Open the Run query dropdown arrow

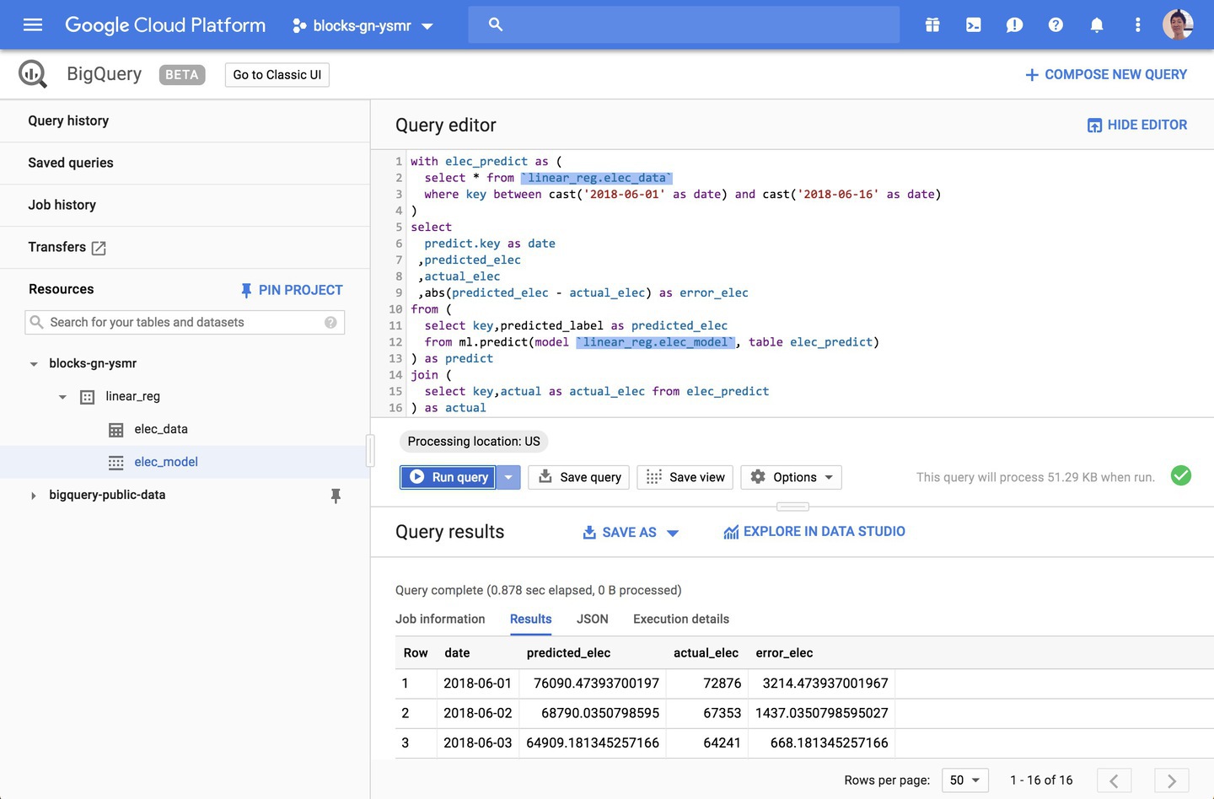coord(508,477)
